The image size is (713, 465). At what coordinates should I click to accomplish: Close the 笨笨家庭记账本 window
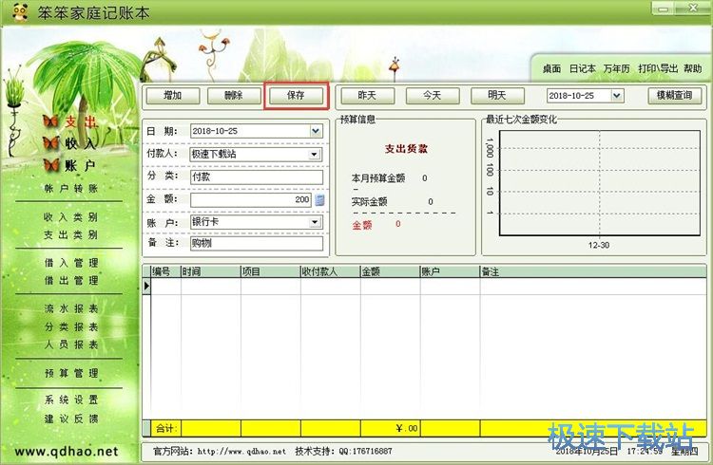pos(693,9)
